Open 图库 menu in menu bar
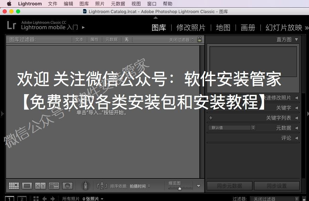 (x=84, y=4)
